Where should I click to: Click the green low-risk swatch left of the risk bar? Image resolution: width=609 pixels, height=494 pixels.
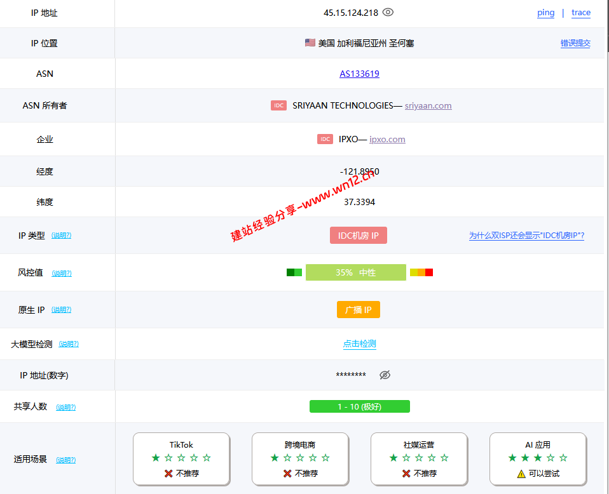294,272
